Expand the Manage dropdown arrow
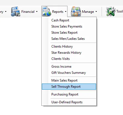Image resolution: width=123 pixels, height=115 pixels. [x=96, y=12]
